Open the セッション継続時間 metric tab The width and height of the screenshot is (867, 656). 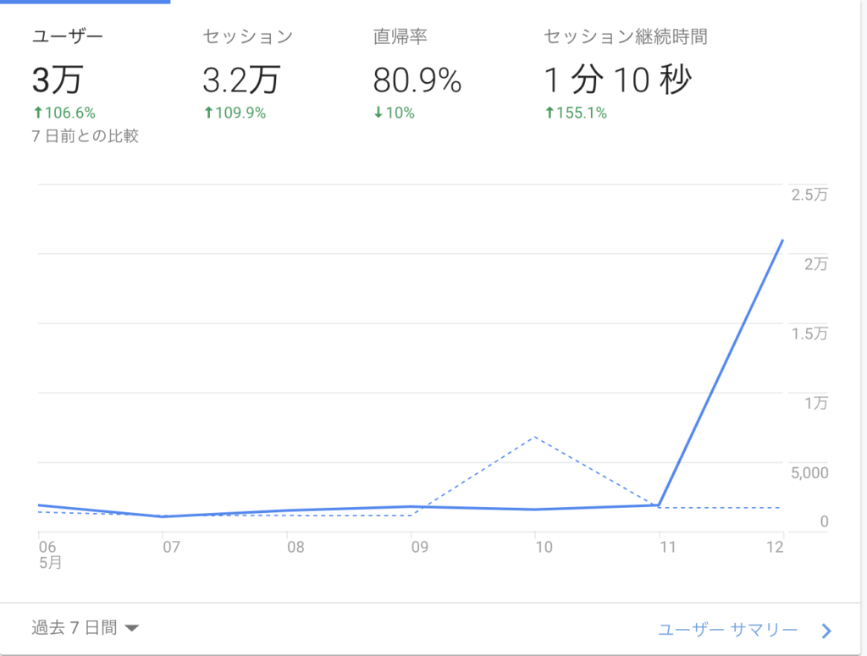point(626,37)
